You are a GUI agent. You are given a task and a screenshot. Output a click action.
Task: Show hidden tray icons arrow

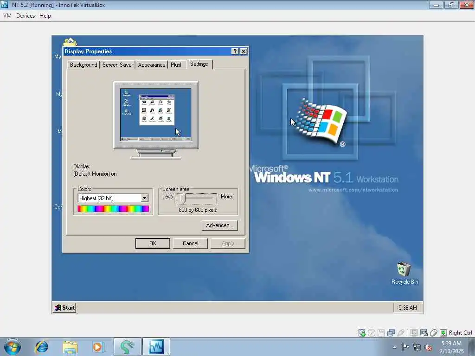[x=394, y=347]
